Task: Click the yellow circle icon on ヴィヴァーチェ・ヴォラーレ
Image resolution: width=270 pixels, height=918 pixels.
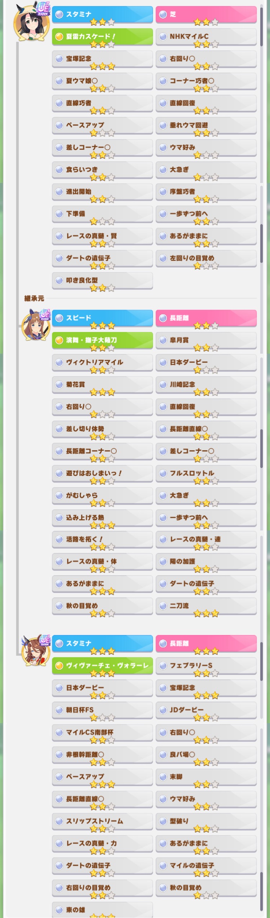Action: (59, 665)
